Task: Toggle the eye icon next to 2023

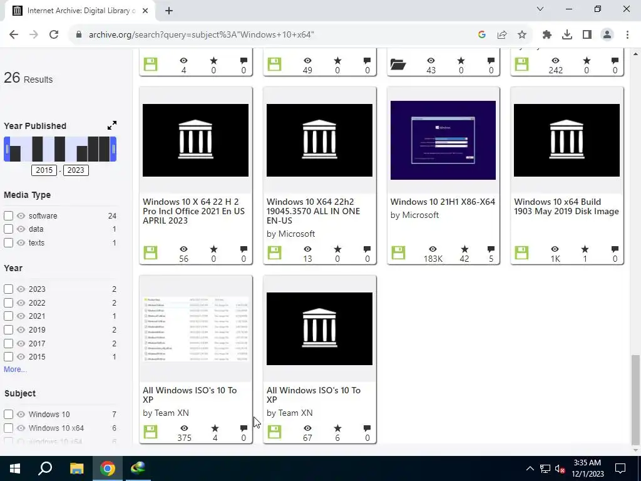Action: coord(21,289)
